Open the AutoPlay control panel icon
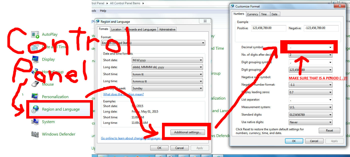 [x=35, y=35]
